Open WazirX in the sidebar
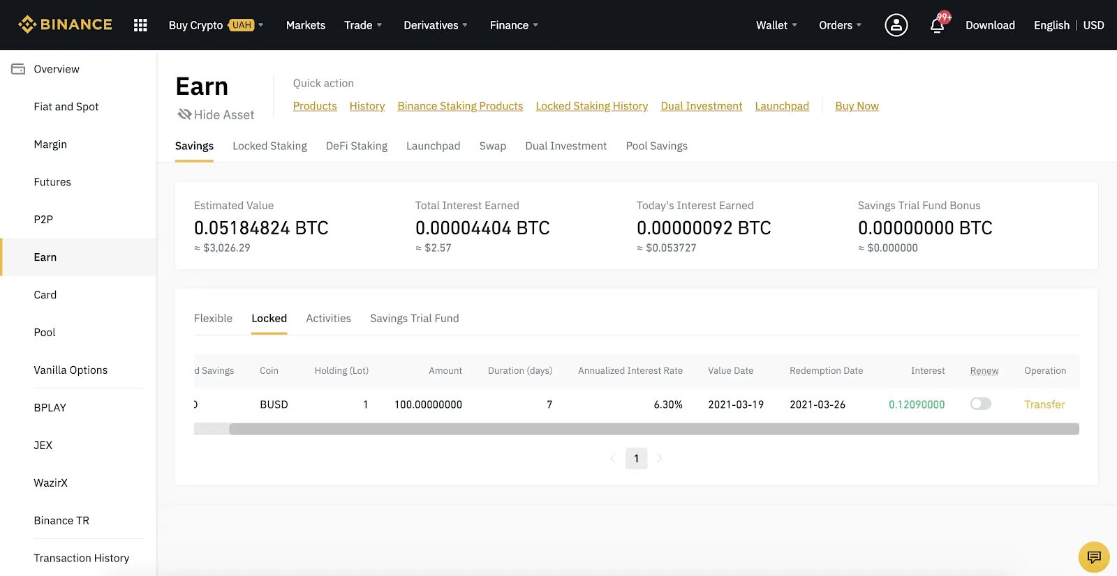The image size is (1117, 576). tap(51, 483)
